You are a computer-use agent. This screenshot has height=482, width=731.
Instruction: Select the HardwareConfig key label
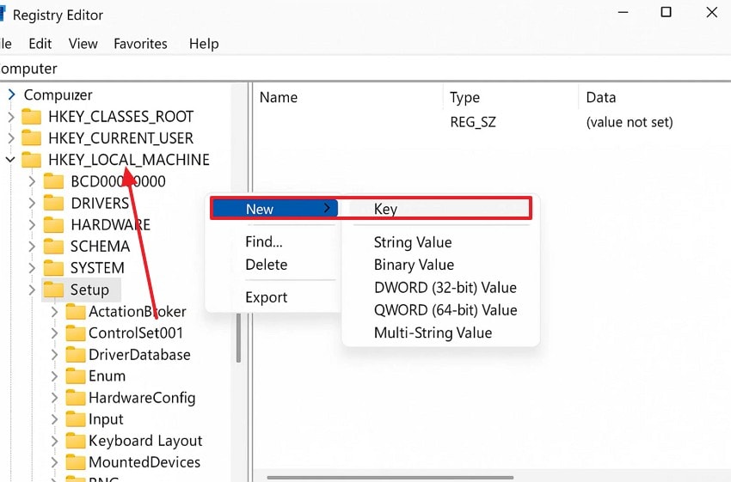pyautogui.click(x=142, y=398)
